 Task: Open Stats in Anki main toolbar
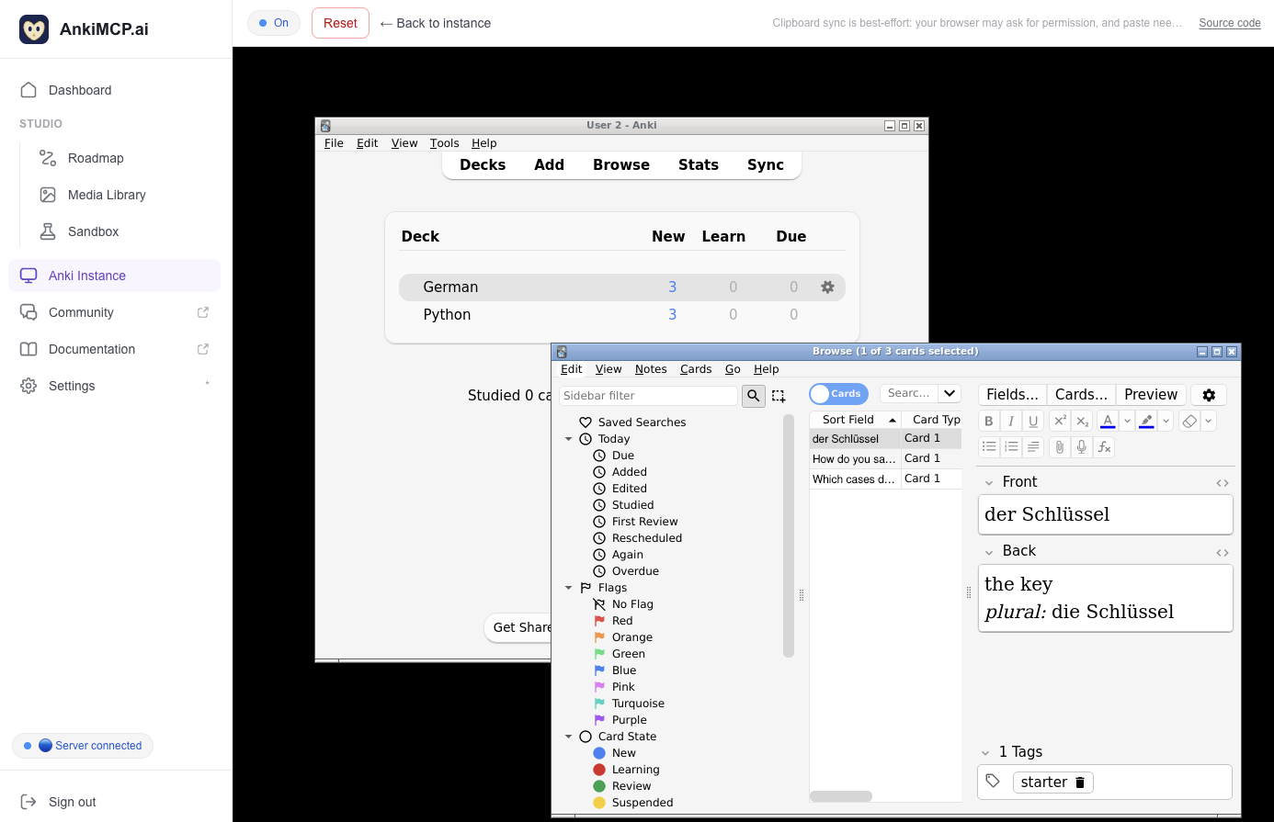coord(699,165)
